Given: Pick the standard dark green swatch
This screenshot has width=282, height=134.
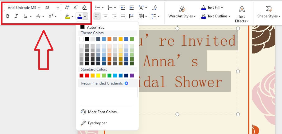Looking at the screenshot, I should 109,76.
